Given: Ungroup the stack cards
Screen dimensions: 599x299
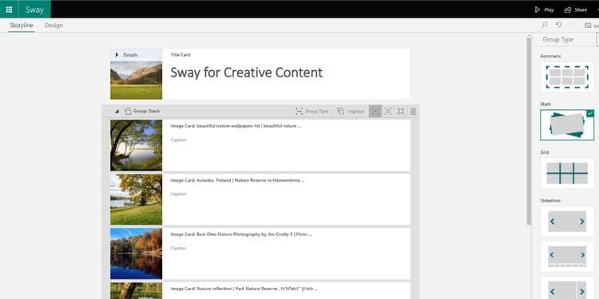Looking at the screenshot, I should point(351,112).
